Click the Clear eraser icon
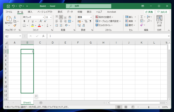The image size is (174, 112). pyautogui.click(x=142, y=25)
